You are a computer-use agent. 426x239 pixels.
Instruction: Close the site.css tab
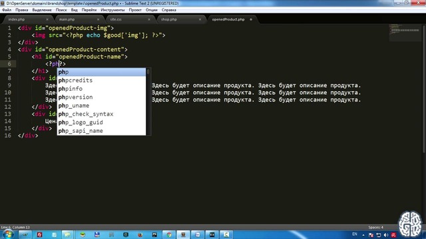[149, 19]
